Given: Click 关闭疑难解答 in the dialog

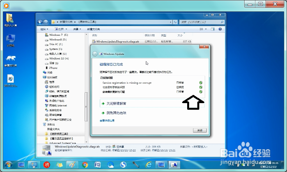Looking at the screenshot, I should tap(152, 104).
